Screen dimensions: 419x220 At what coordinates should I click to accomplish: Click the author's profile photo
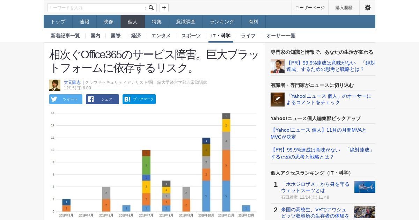(55, 85)
